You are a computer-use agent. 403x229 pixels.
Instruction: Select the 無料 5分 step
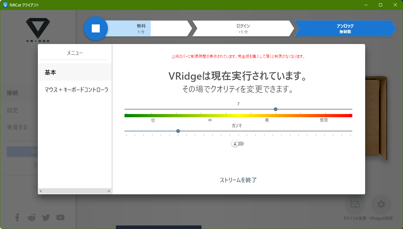click(141, 29)
